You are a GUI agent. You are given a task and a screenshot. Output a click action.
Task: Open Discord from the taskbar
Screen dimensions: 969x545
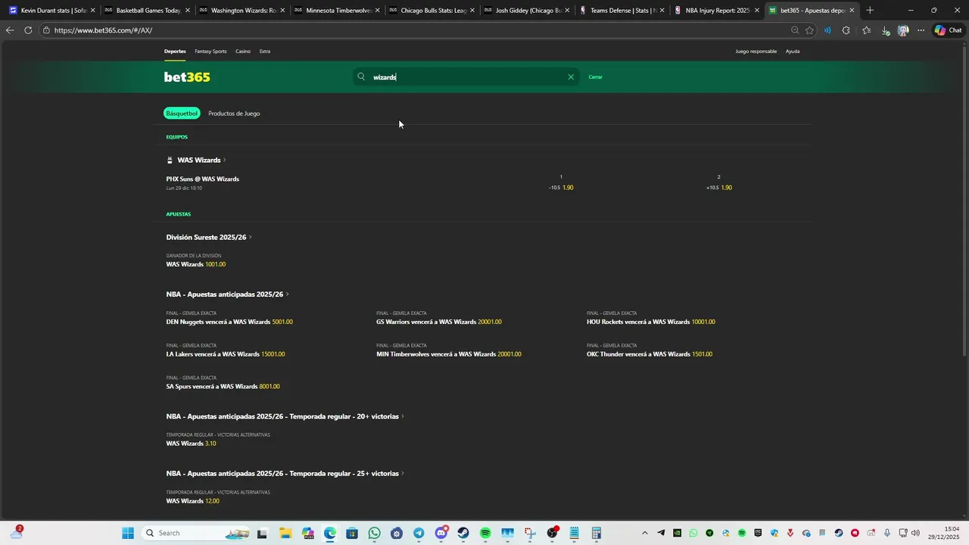(441, 533)
